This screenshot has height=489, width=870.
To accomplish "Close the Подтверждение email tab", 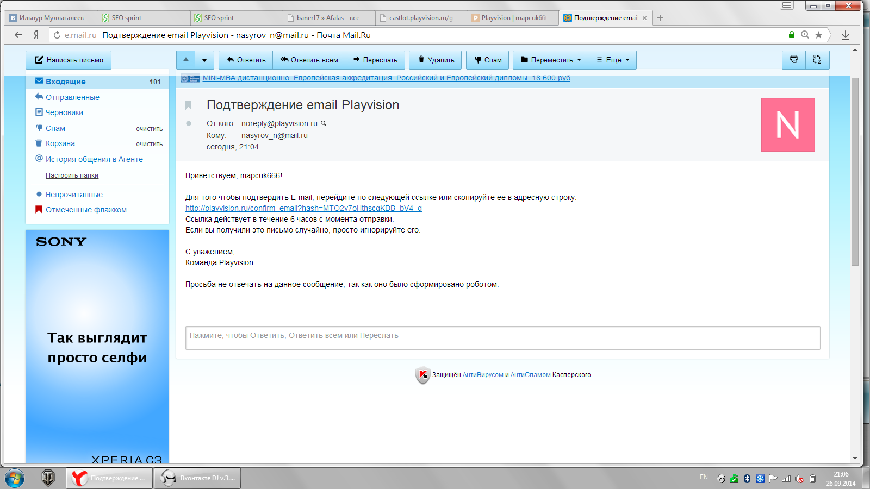I will [x=644, y=18].
